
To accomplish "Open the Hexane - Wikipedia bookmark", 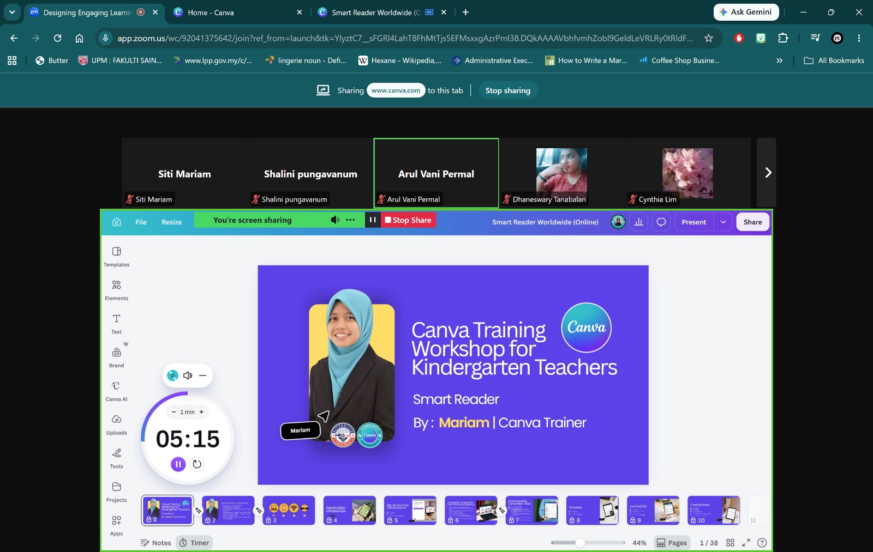I will (x=400, y=60).
